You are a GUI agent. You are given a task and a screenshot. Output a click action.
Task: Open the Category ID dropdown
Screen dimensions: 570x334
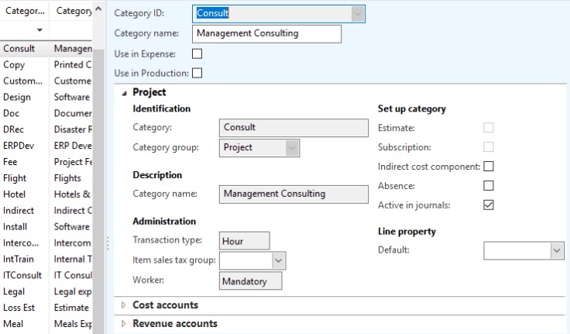pos(356,13)
